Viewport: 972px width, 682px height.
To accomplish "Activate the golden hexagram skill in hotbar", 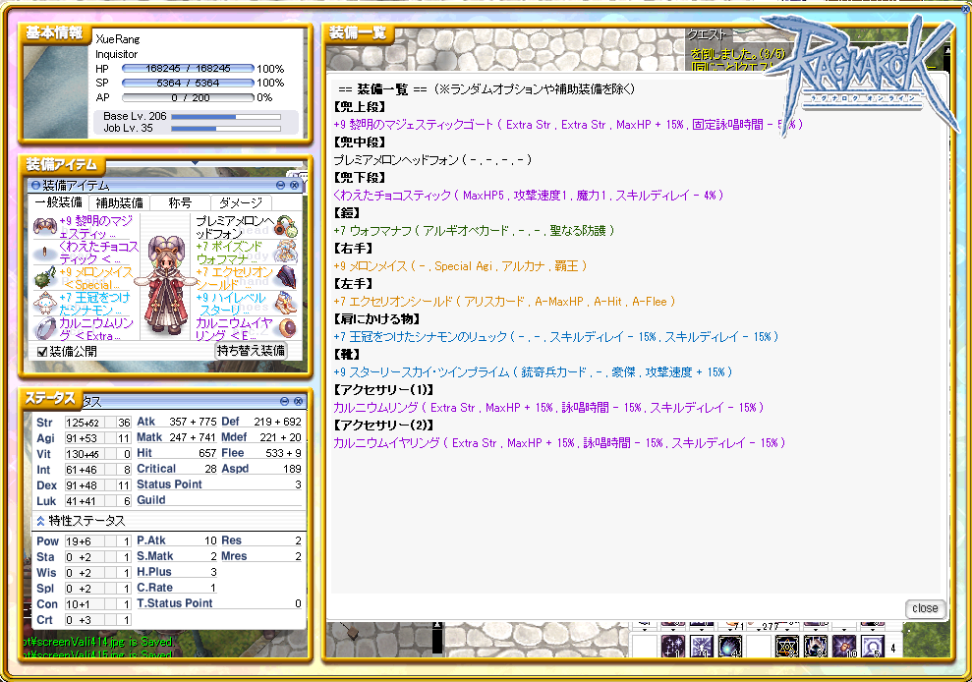I will [x=786, y=647].
